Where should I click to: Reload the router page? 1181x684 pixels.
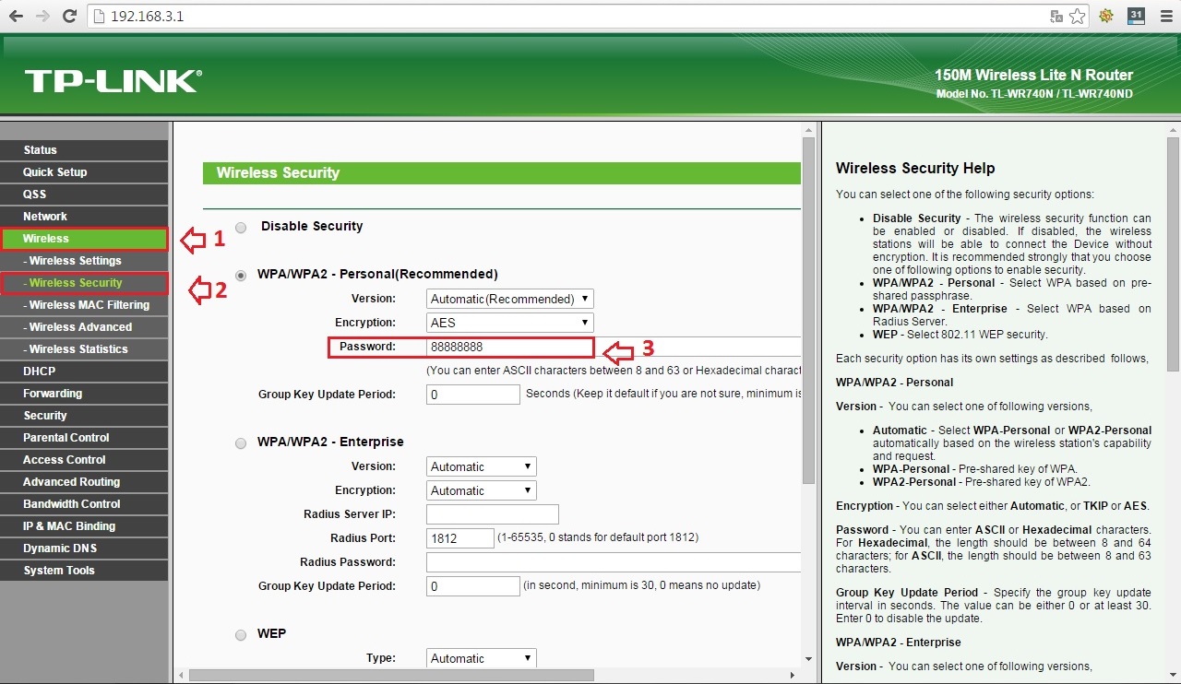pyautogui.click(x=69, y=17)
